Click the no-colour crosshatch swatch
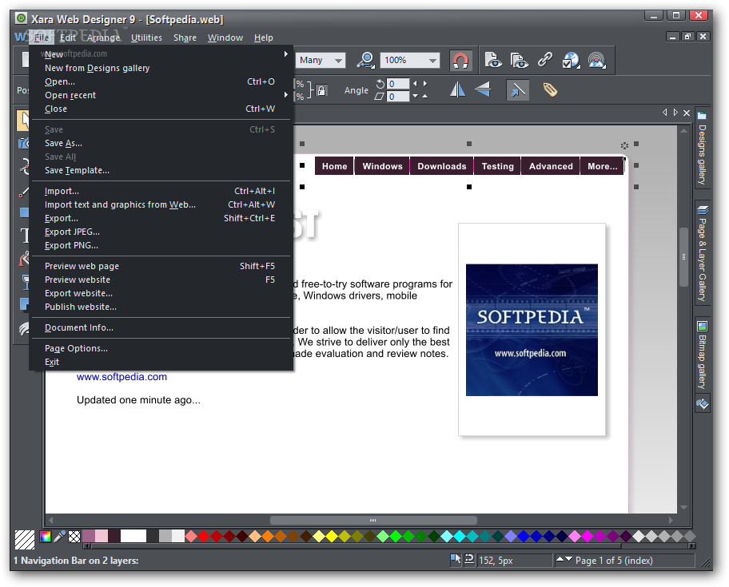This screenshot has height=587, width=729. pos(74,537)
